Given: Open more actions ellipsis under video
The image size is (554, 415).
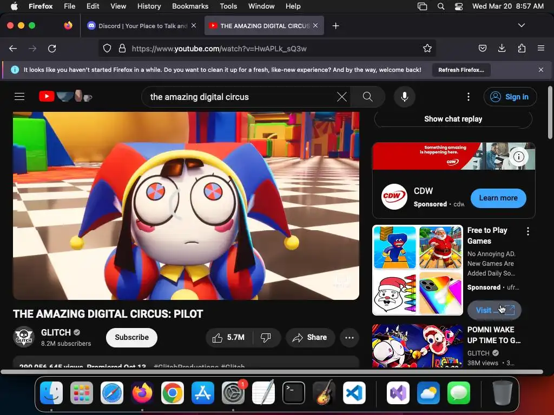Looking at the screenshot, I should coord(349,338).
